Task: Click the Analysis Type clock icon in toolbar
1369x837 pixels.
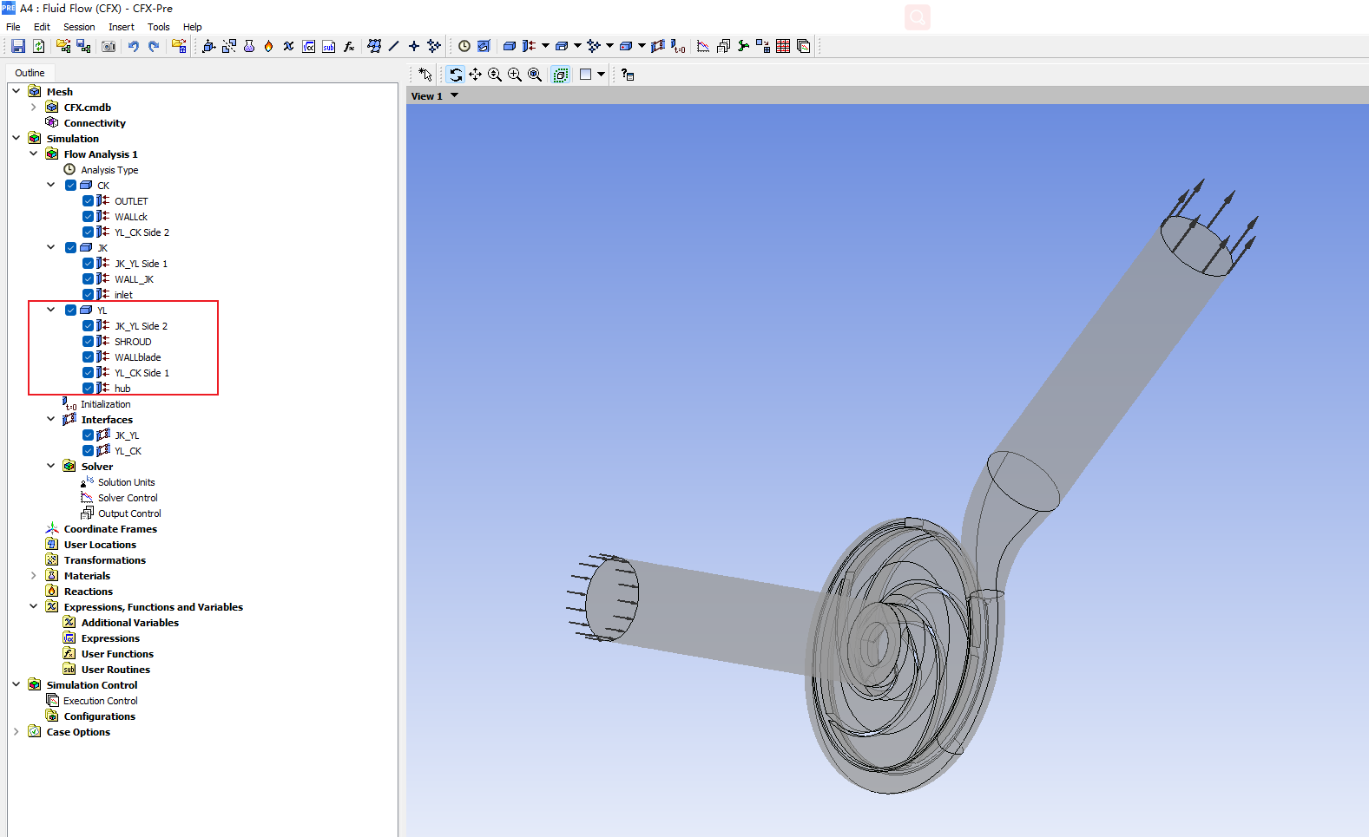Action: click(464, 46)
